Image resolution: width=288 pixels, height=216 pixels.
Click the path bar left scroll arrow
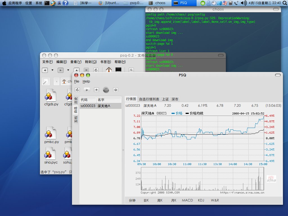click(57, 81)
